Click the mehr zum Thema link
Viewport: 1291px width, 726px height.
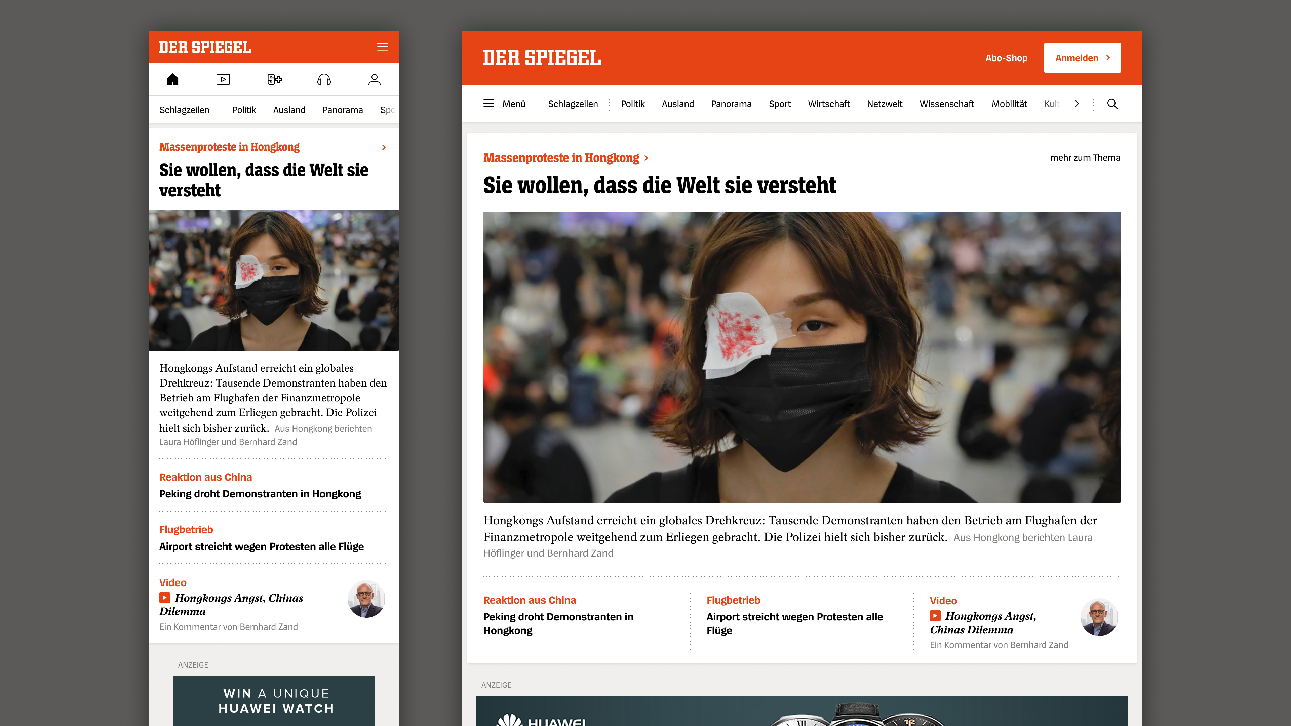tap(1085, 158)
